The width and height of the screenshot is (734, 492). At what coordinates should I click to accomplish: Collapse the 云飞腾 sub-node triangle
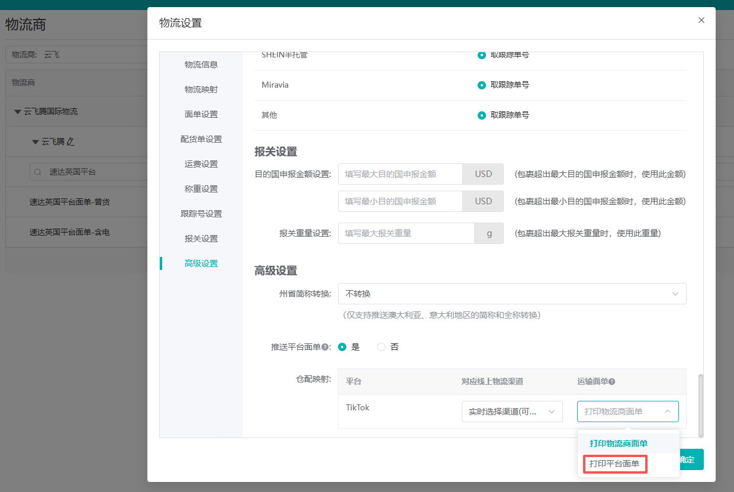coord(36,142)
